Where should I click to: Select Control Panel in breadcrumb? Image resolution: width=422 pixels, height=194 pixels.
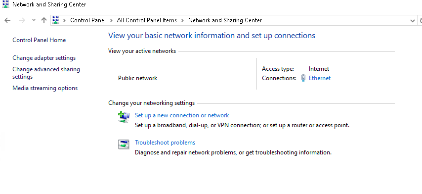coord(88,20)
